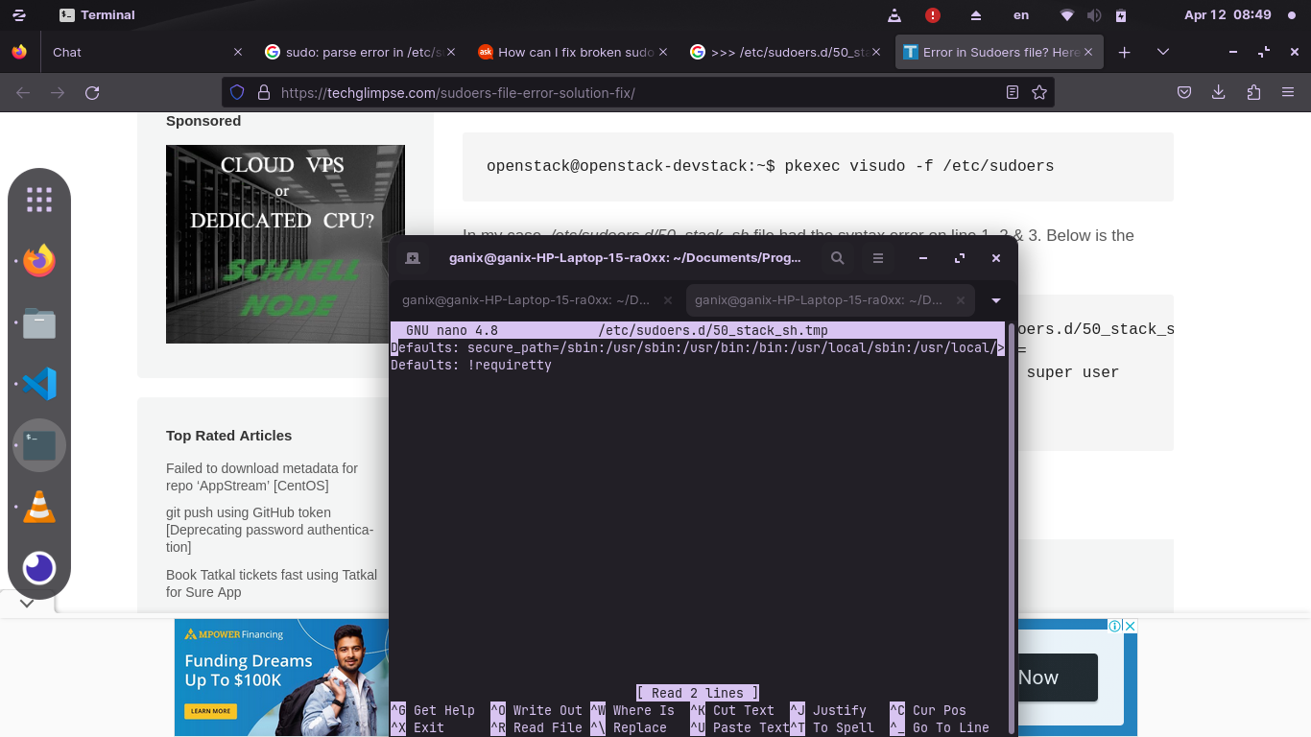Reload the current browser page
This screenshot has width=1311, height=737.
click(92, 92)
